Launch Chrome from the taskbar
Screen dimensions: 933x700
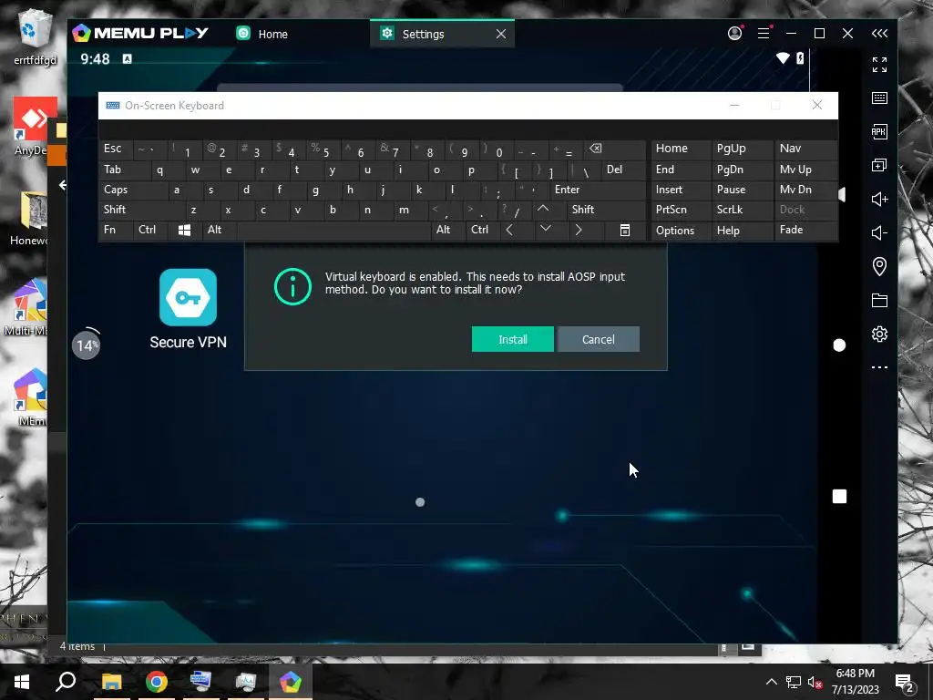click(157, 682)
